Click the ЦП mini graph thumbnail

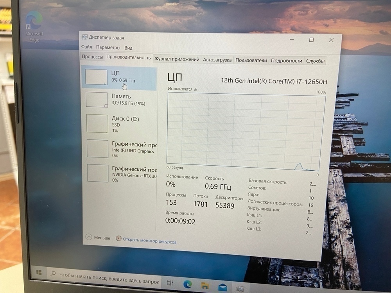pyautogui.click(x=96, y=77)
